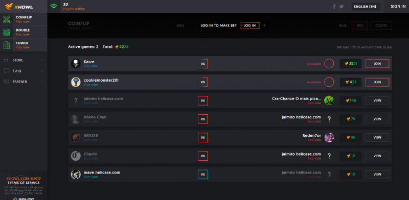Click Katze's skull avatar thumbnail
Image resolution: width=409 pixels, height=200 pixels.
pyautogui.click(x=76, y=64)
